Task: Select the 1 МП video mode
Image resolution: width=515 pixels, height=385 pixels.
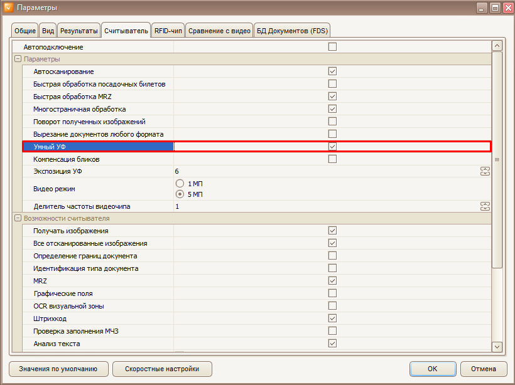Action: coord(180,183)
